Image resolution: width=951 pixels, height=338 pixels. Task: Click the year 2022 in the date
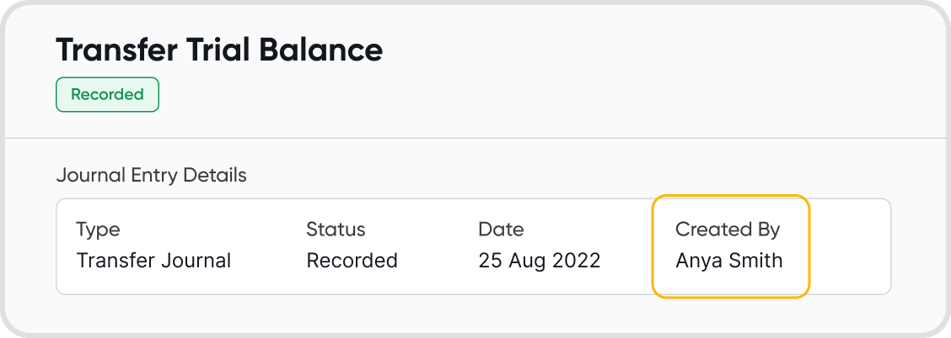(575, 261)
